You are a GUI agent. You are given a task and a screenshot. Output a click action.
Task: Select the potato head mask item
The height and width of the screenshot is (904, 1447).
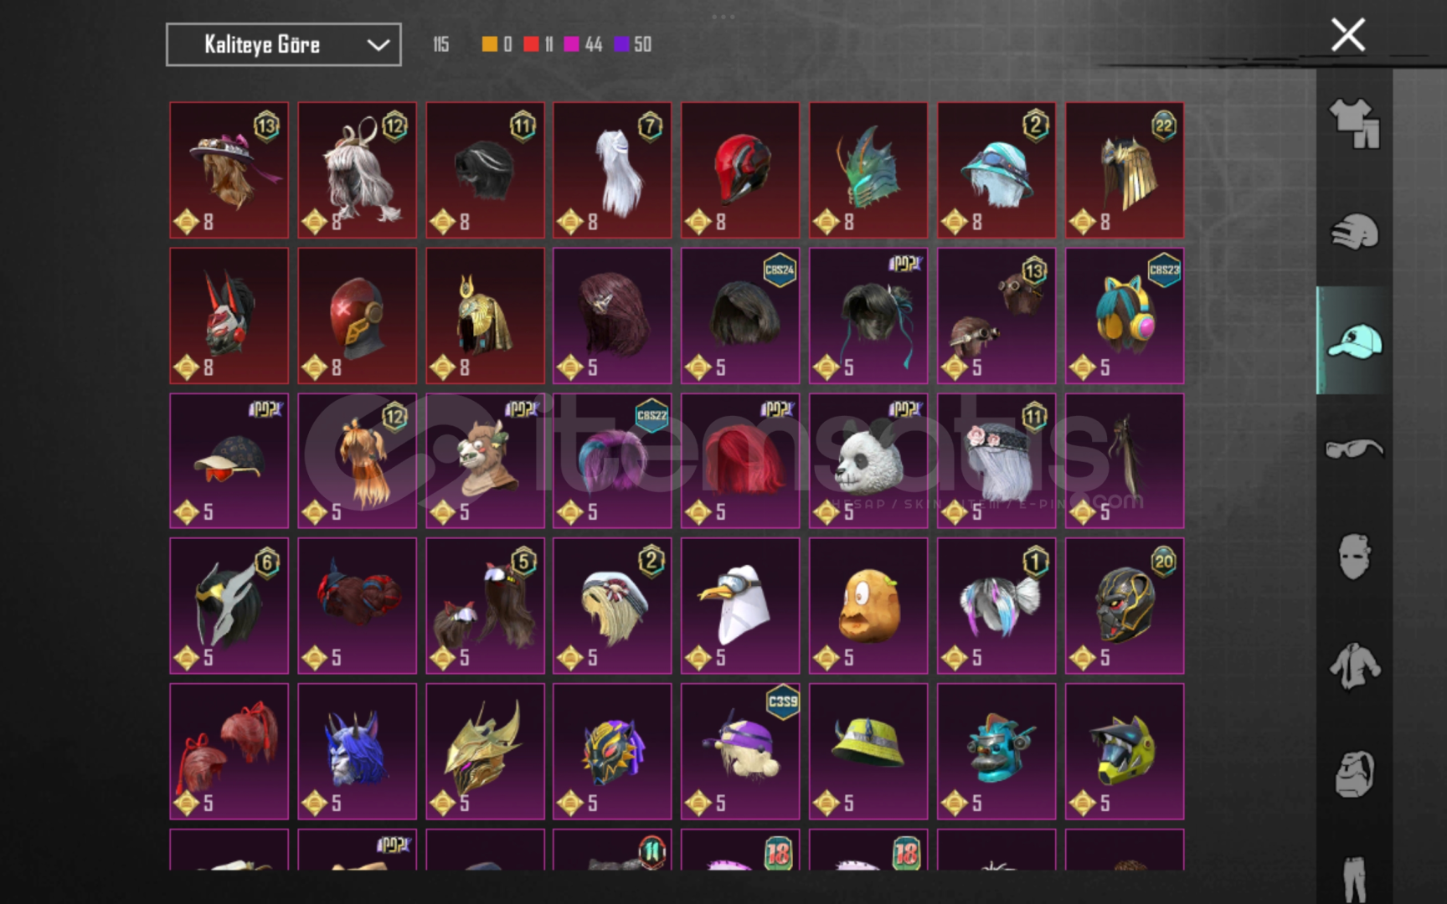click(868, 606)
